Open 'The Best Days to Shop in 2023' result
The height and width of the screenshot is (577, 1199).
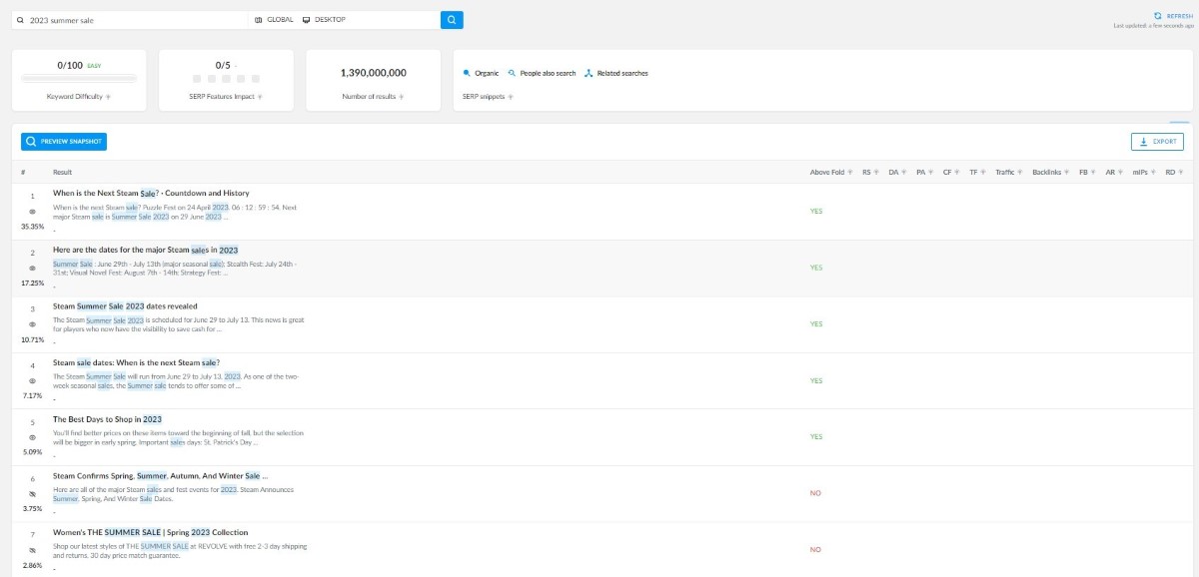107,419
